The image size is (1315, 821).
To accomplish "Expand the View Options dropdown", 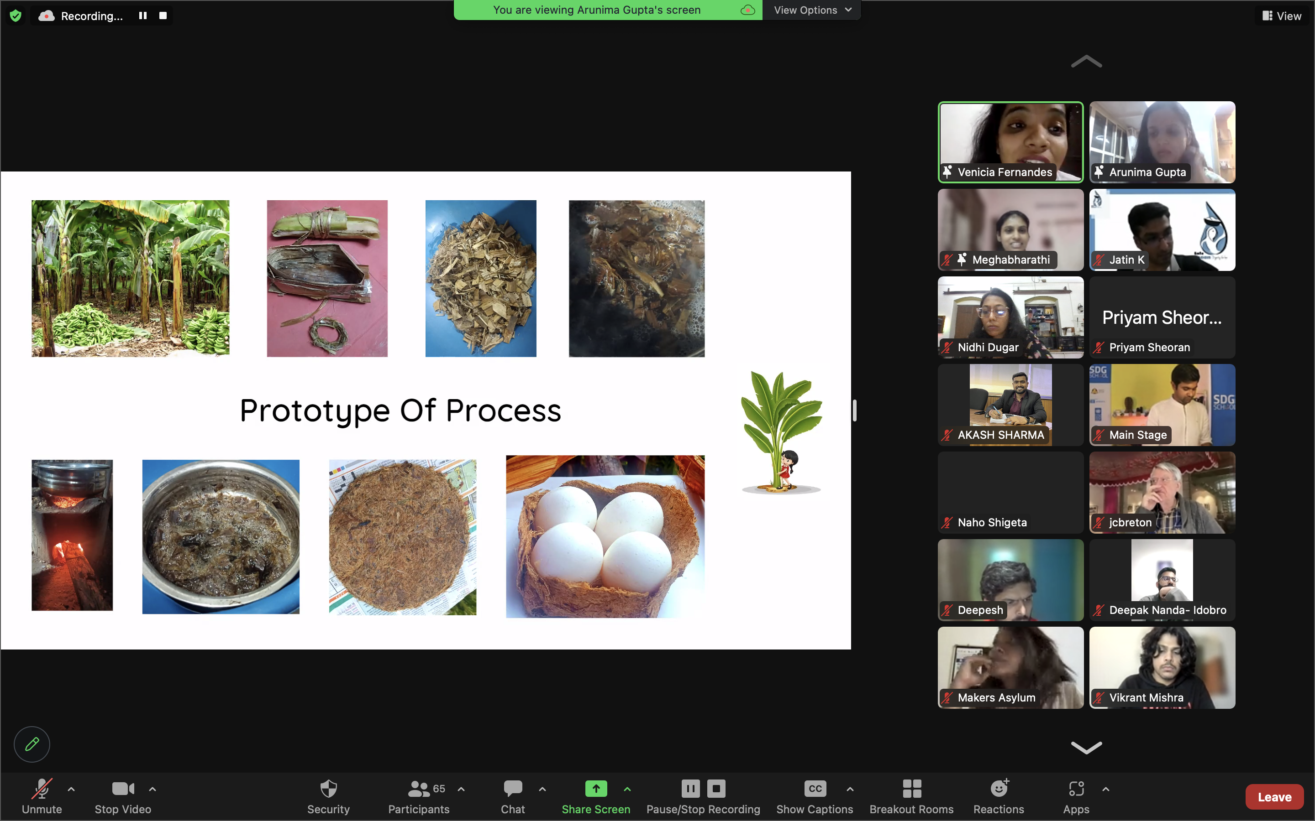I will coord(812,10).
